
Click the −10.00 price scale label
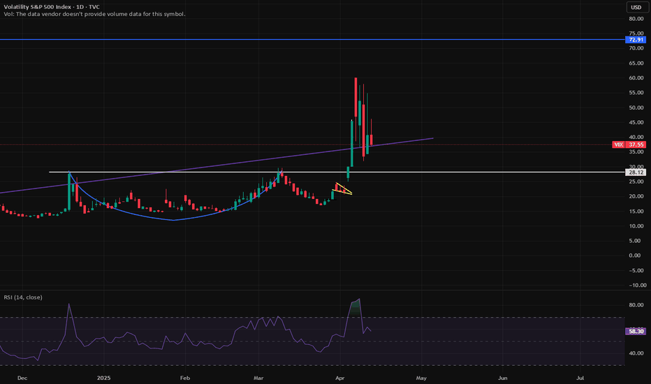click(637, 285)
